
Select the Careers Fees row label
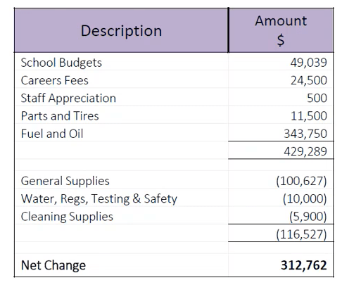121,80
